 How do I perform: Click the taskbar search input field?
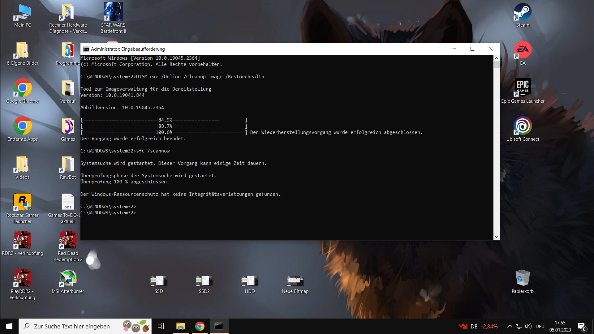tap(72, 326)
